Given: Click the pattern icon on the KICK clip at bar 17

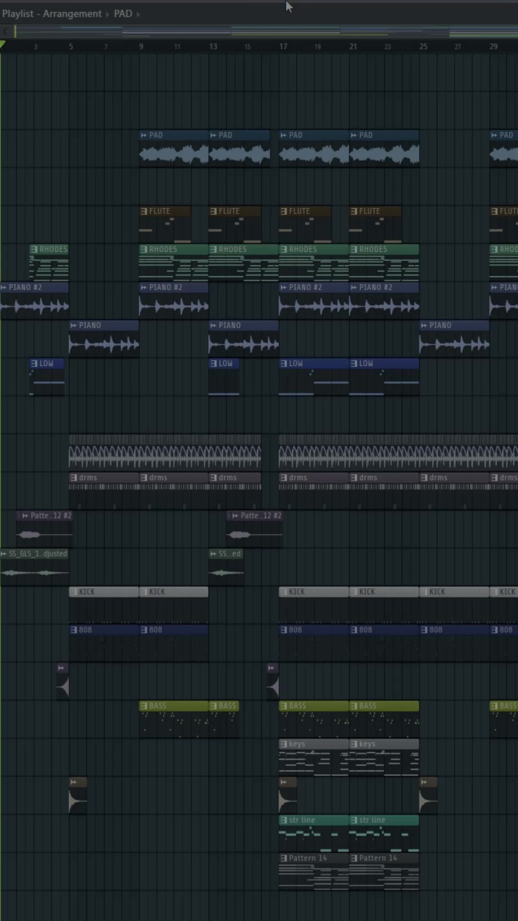Looking at the screenshot, I should pos(283,592).
